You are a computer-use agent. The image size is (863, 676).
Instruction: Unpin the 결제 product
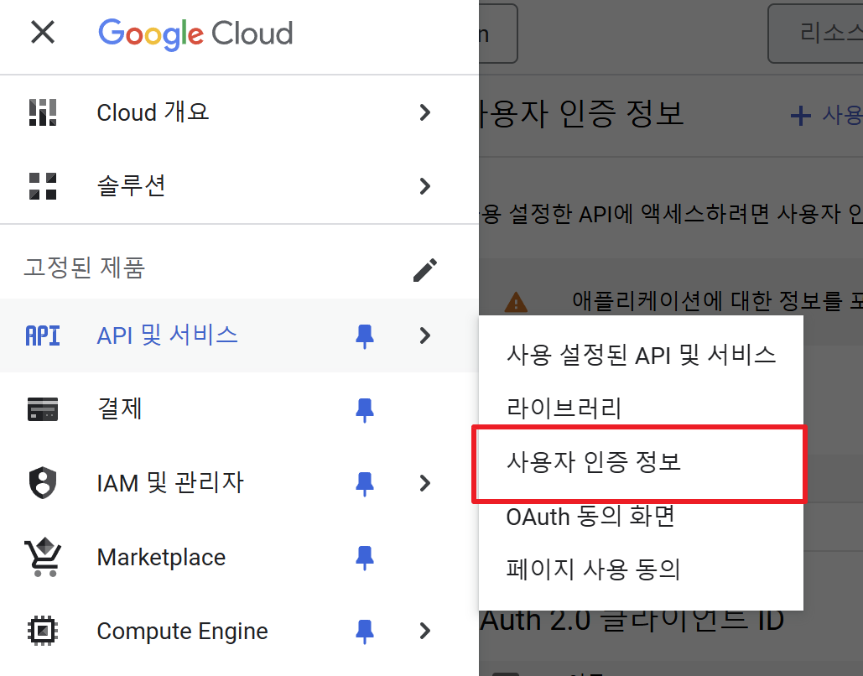pyautogui.click(x=364, y=410)
